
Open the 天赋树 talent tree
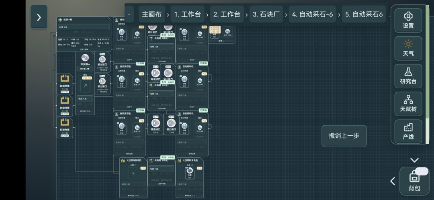click(x=408, y=104)
